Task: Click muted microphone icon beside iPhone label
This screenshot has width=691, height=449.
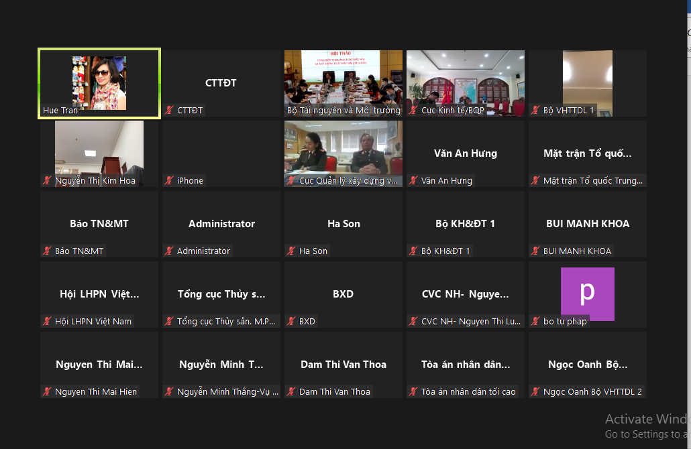Action: click(x=170, y=180)
